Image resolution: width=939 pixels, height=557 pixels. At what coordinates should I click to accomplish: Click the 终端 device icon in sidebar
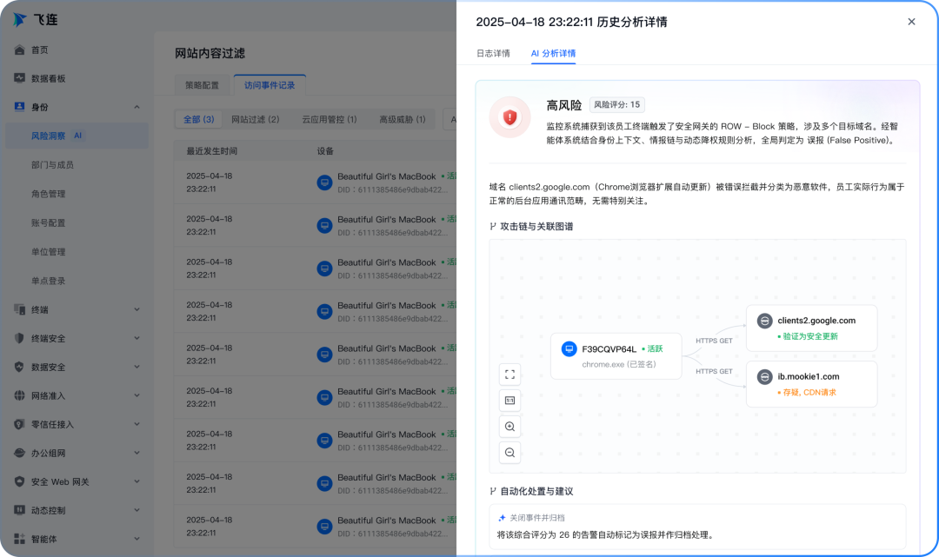click(20, 309)
